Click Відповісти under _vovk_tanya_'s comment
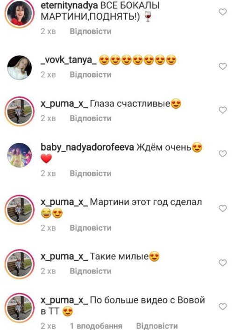The width and height of the screenshot is (235, 330). tap(91, 75)
